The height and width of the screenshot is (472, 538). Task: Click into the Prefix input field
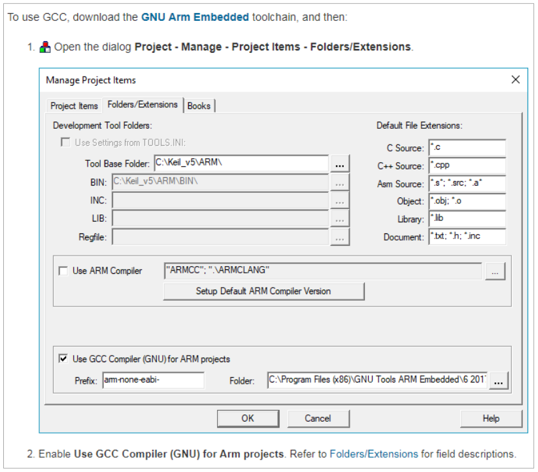coord(153,380)
